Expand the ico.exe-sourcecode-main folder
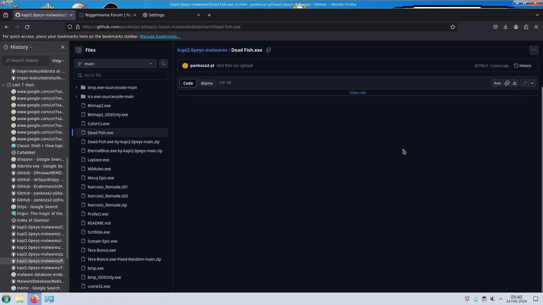The height and width of the screenshot is (305, 543). (x=76, y=97)
